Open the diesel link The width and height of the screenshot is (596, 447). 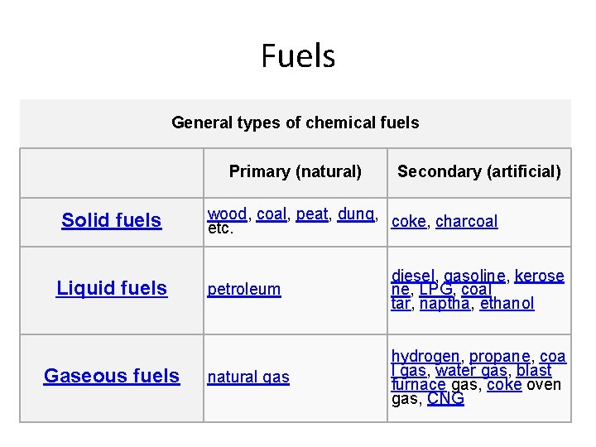tap(414, 276)
